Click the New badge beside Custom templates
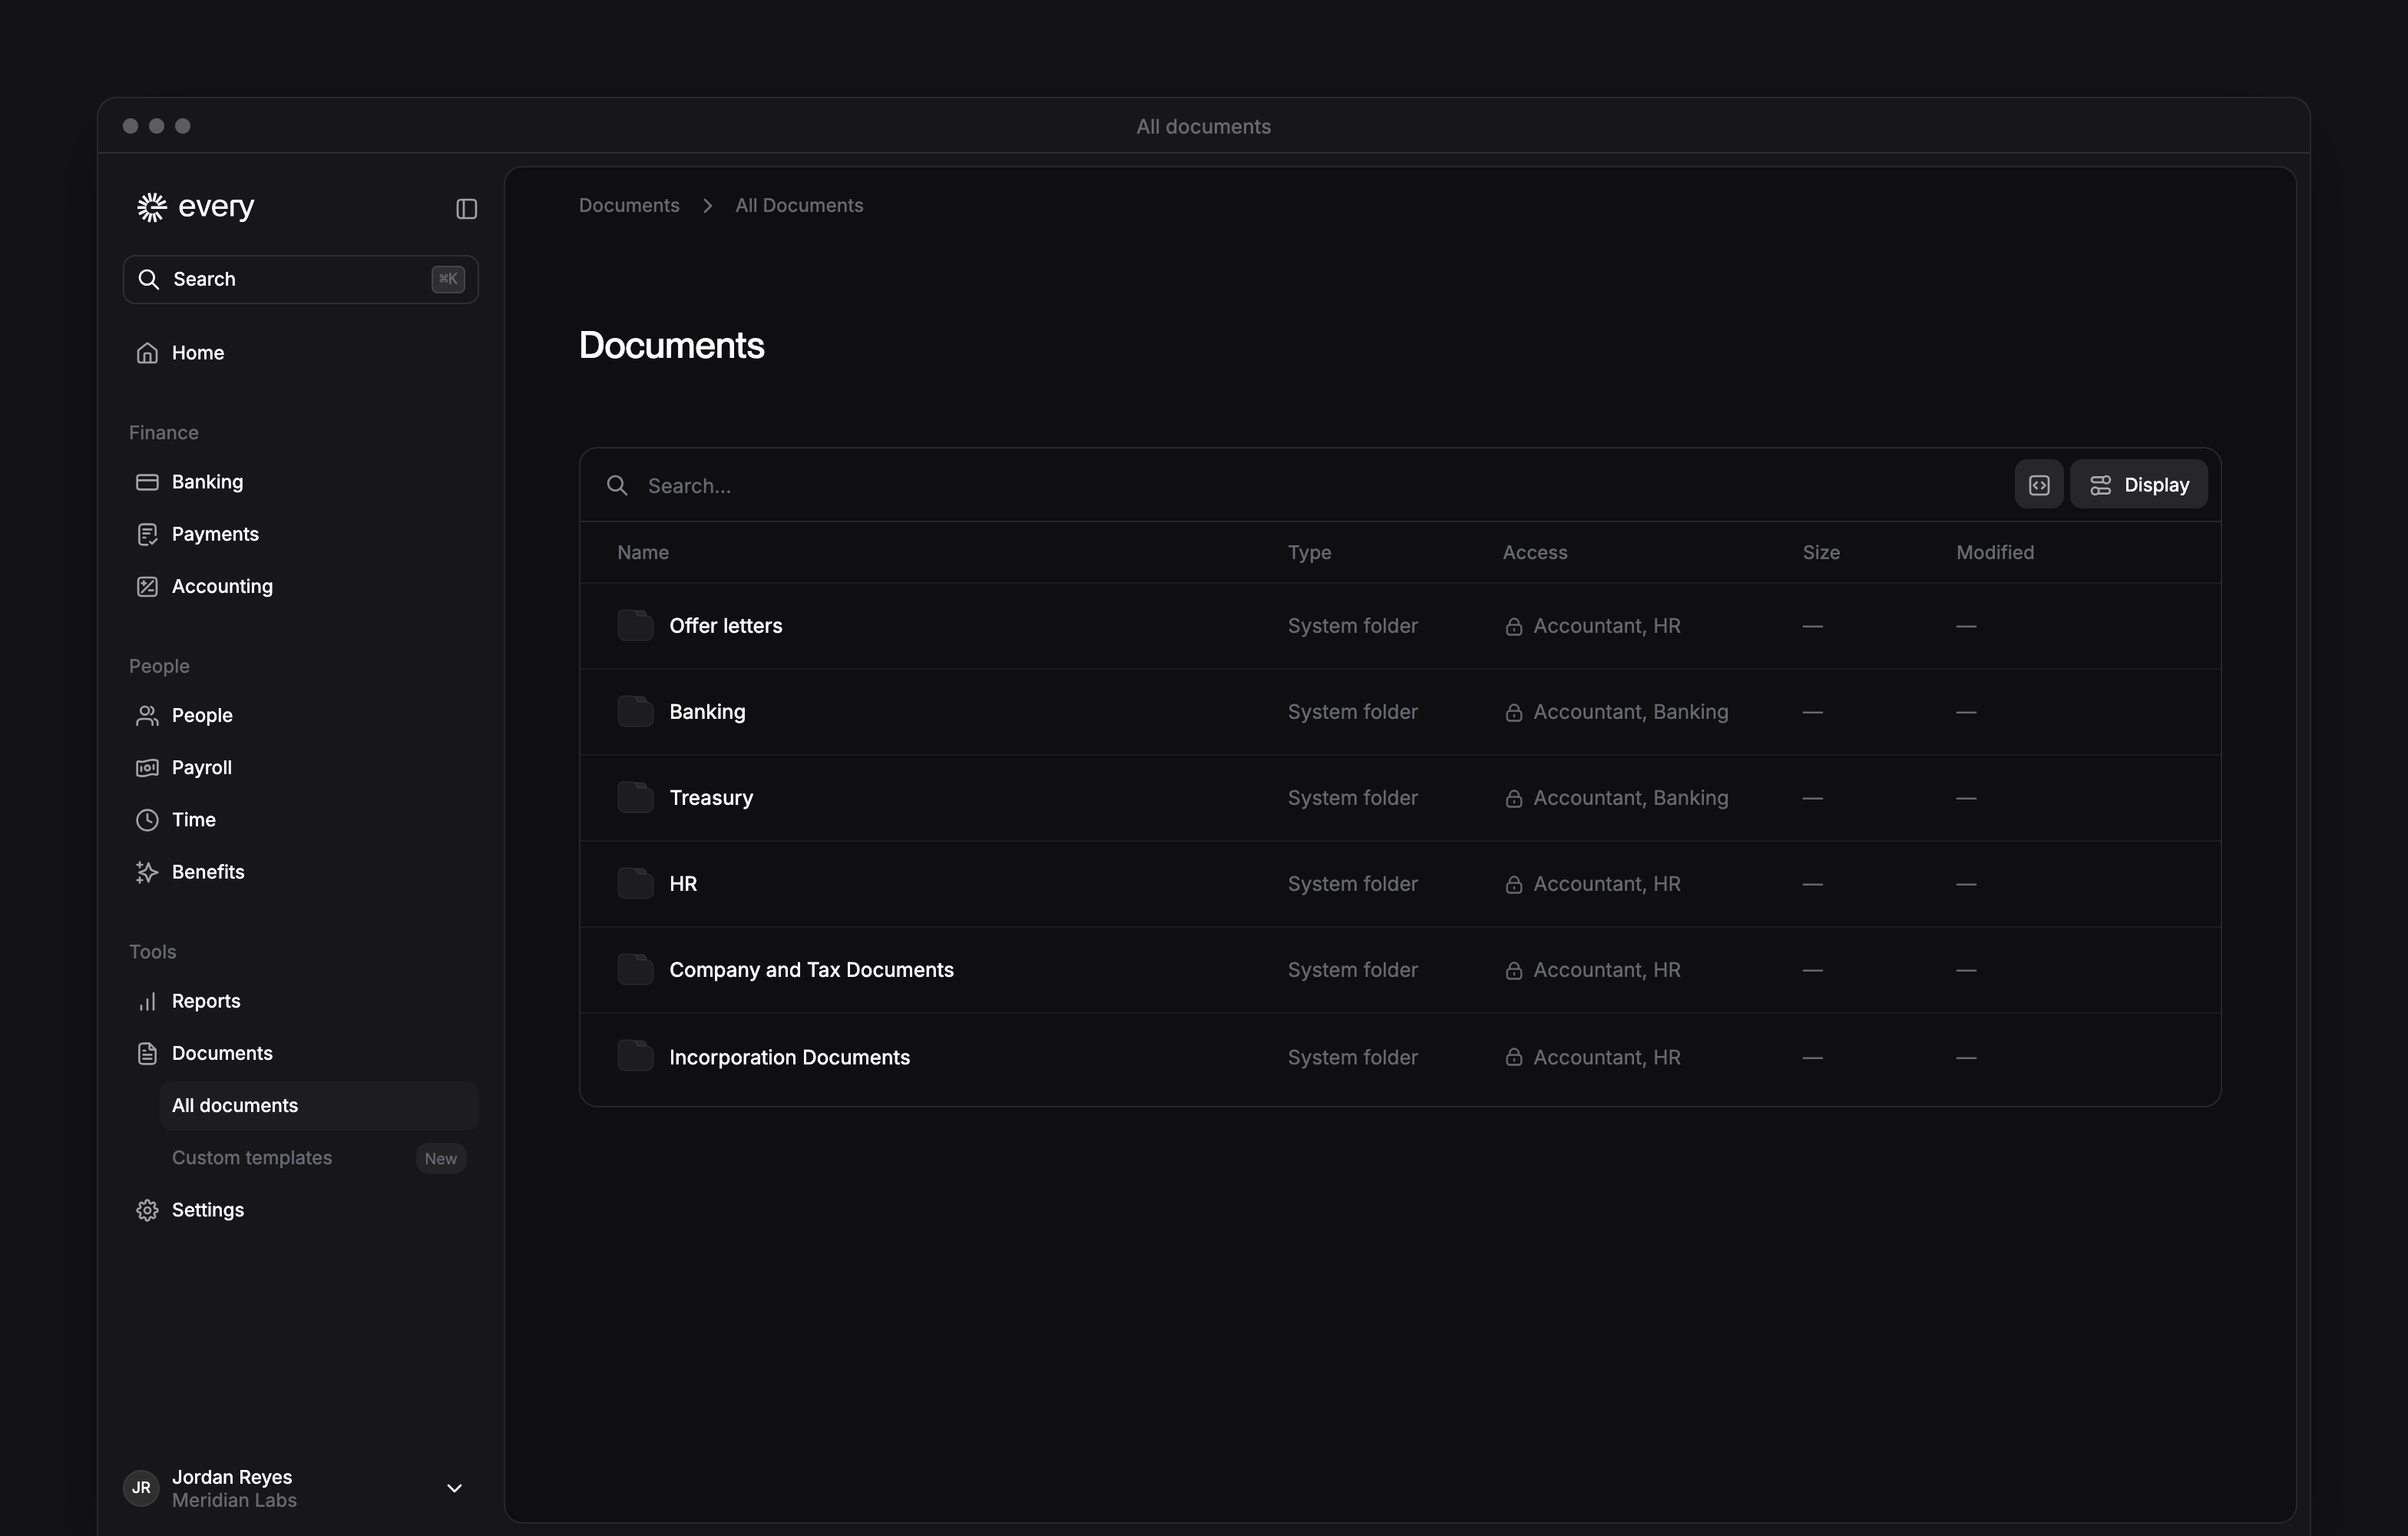 click(441, 1158)
